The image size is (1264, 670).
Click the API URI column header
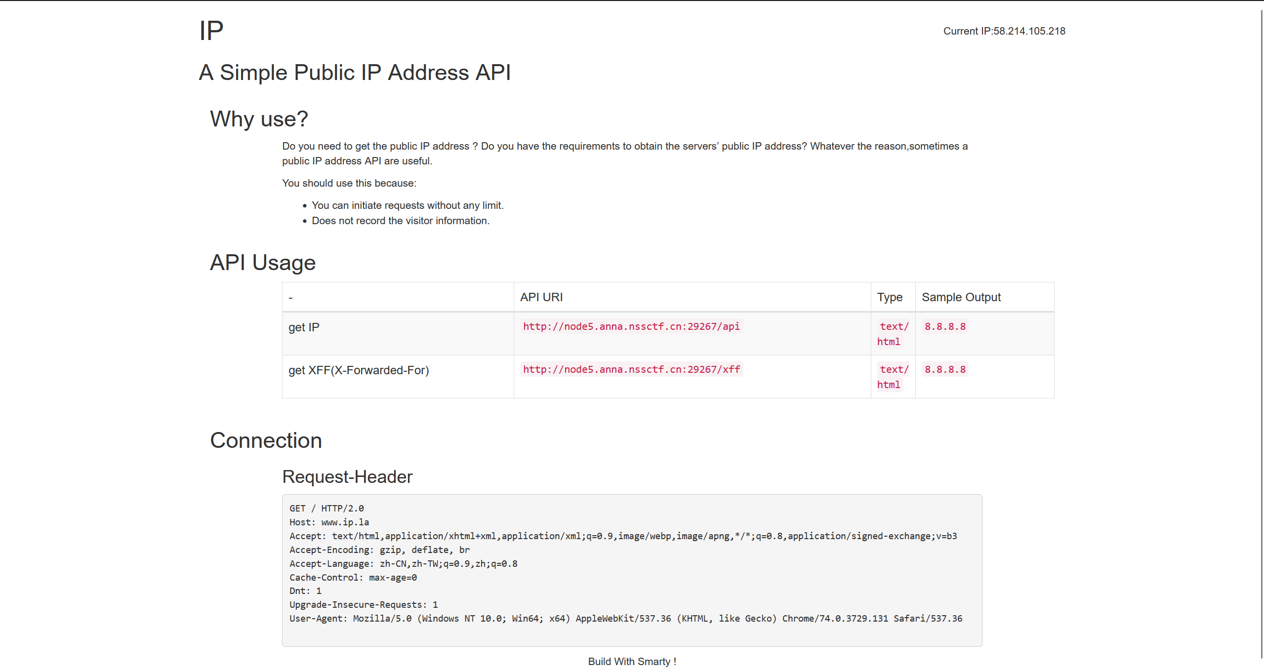point(541,297)
